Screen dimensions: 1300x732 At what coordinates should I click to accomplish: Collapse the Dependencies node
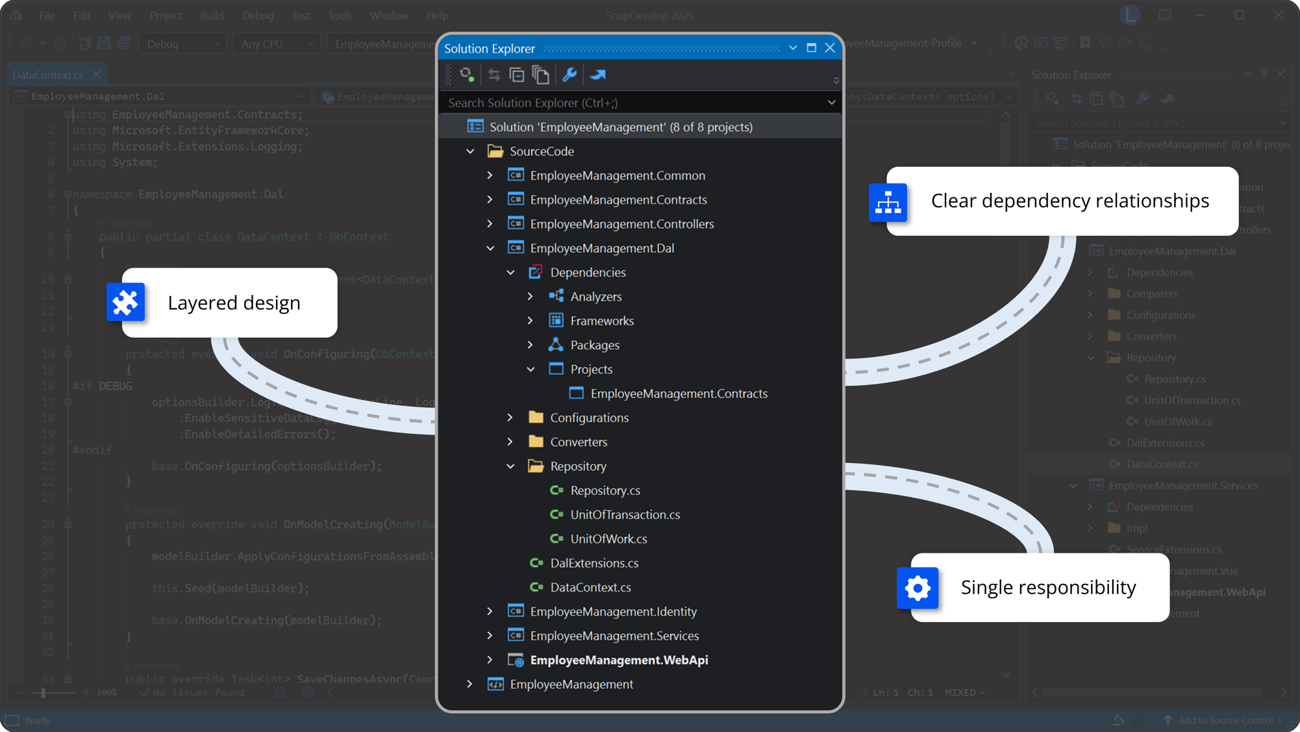click(x=510, y=272)
